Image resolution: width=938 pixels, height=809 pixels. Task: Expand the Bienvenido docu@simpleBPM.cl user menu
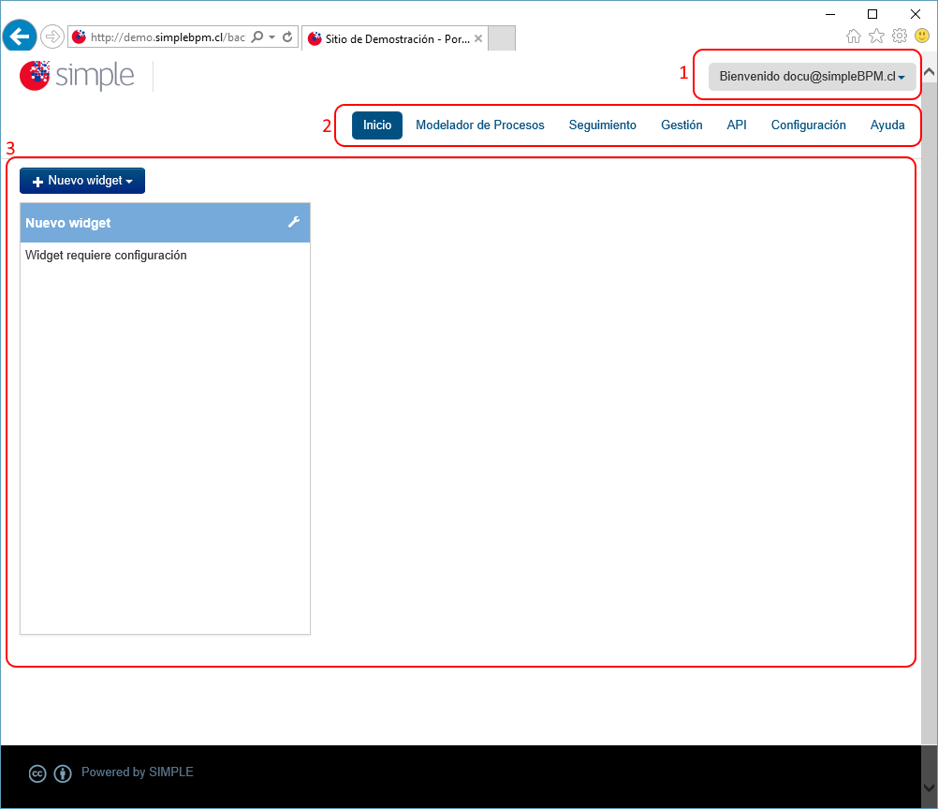coord(812,77)
